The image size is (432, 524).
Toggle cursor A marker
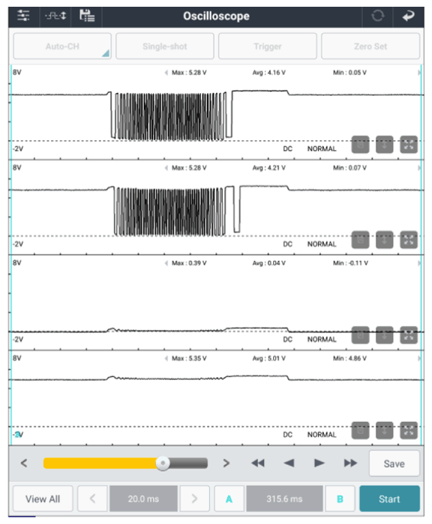pyautogui.click(x=229, y=499)
